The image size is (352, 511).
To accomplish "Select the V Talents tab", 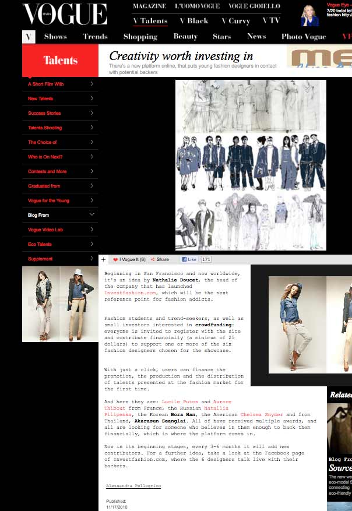I will click(x=150, y=21).
